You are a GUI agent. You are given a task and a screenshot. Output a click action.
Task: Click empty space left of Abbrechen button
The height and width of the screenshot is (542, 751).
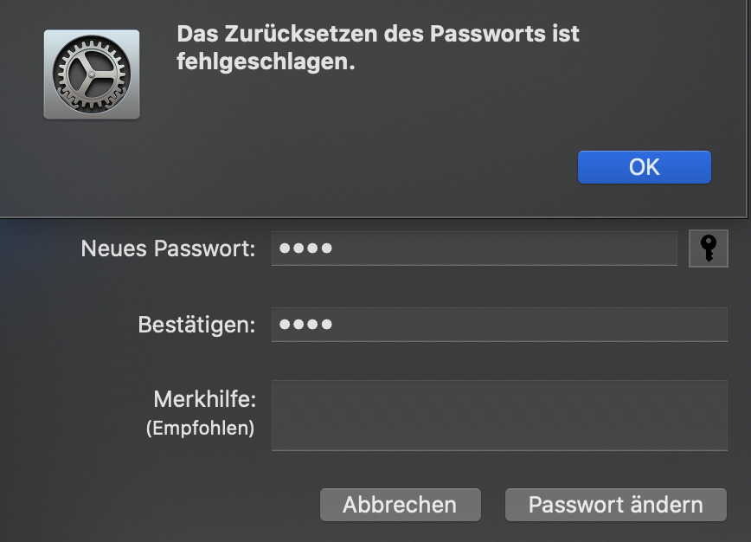pos(173,505)
